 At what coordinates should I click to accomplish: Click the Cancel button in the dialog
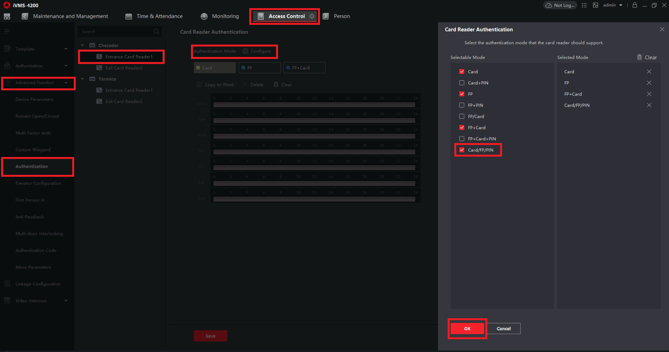(x=504, y=329)
